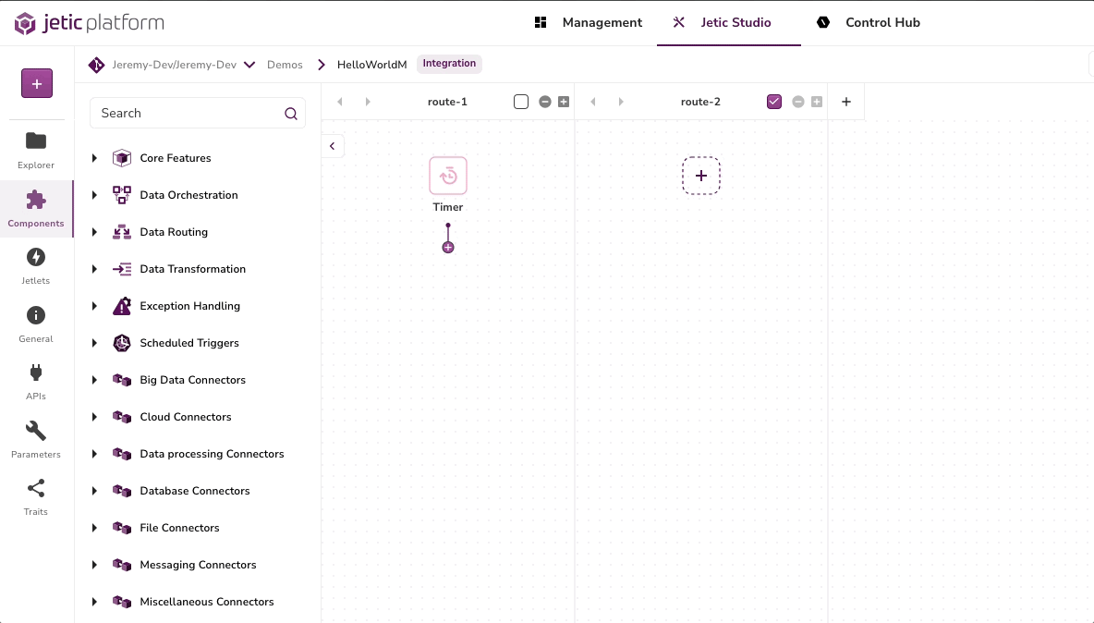Click the Big Data Connectors icon
Viewport: 1094px width, 623px height.
click(122, 380)
